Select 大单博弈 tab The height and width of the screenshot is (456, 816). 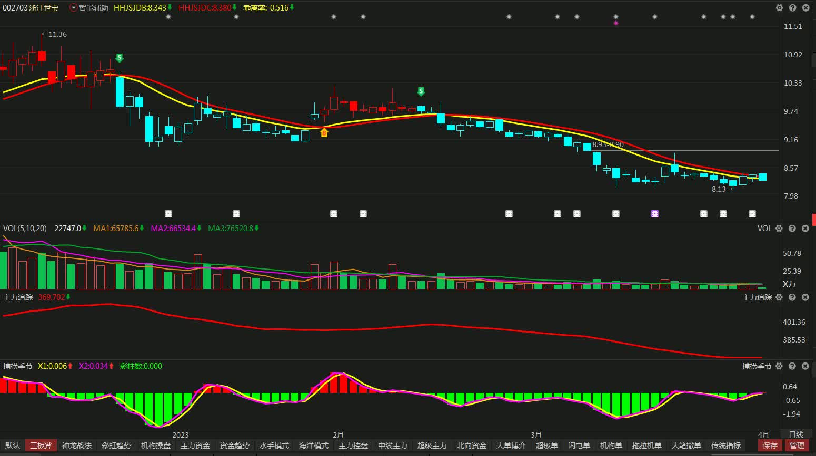[511, 445]
